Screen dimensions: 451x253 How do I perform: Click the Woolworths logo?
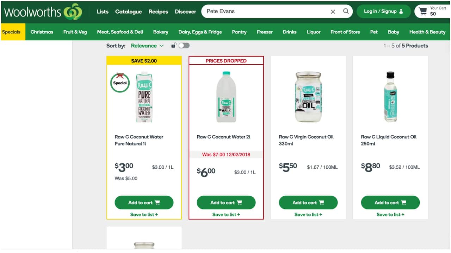click(43, 12)
